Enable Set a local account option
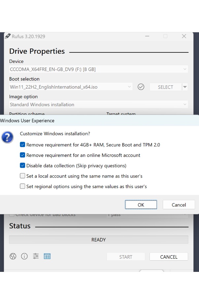Image resolution: width=199 pixels, height=290 pixels. point(22,176)
